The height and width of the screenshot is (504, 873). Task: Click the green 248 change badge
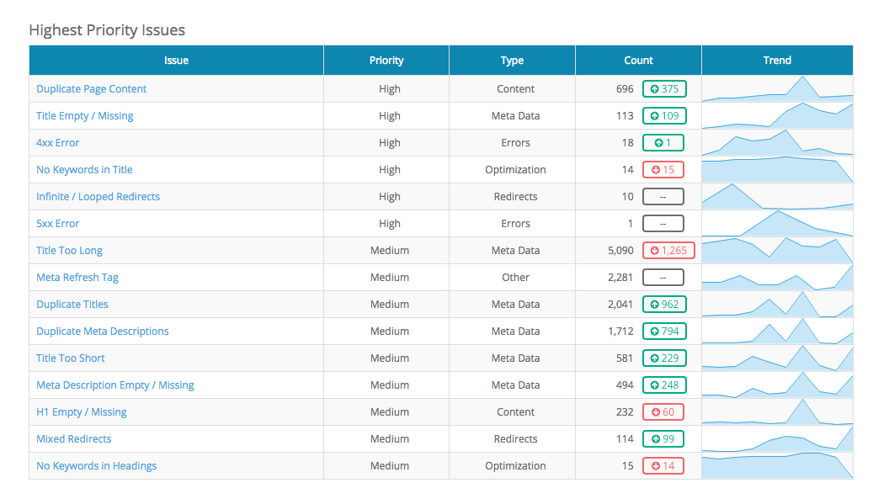tap(664, 385)
